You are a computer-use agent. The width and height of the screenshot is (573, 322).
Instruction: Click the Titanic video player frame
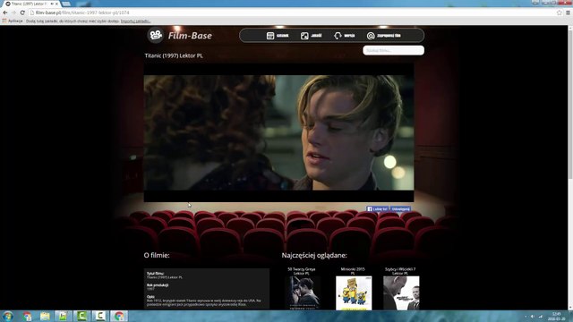(x=278, y=133)
